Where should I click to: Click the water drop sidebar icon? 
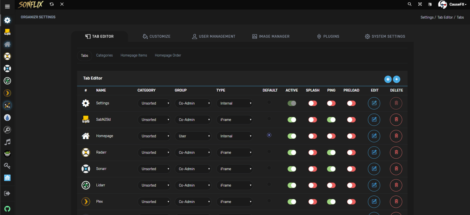(7, 117)
